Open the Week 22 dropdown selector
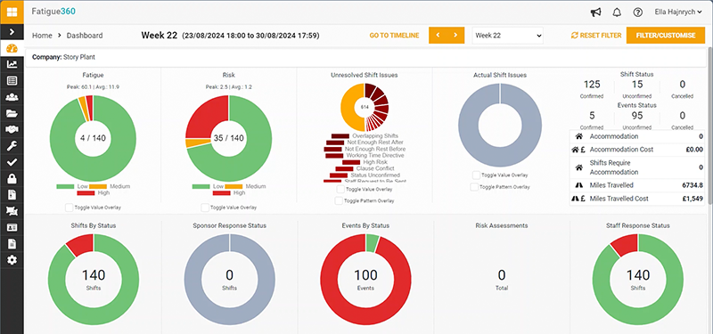This screenshot has width=713, height=334. pos(507,35)
